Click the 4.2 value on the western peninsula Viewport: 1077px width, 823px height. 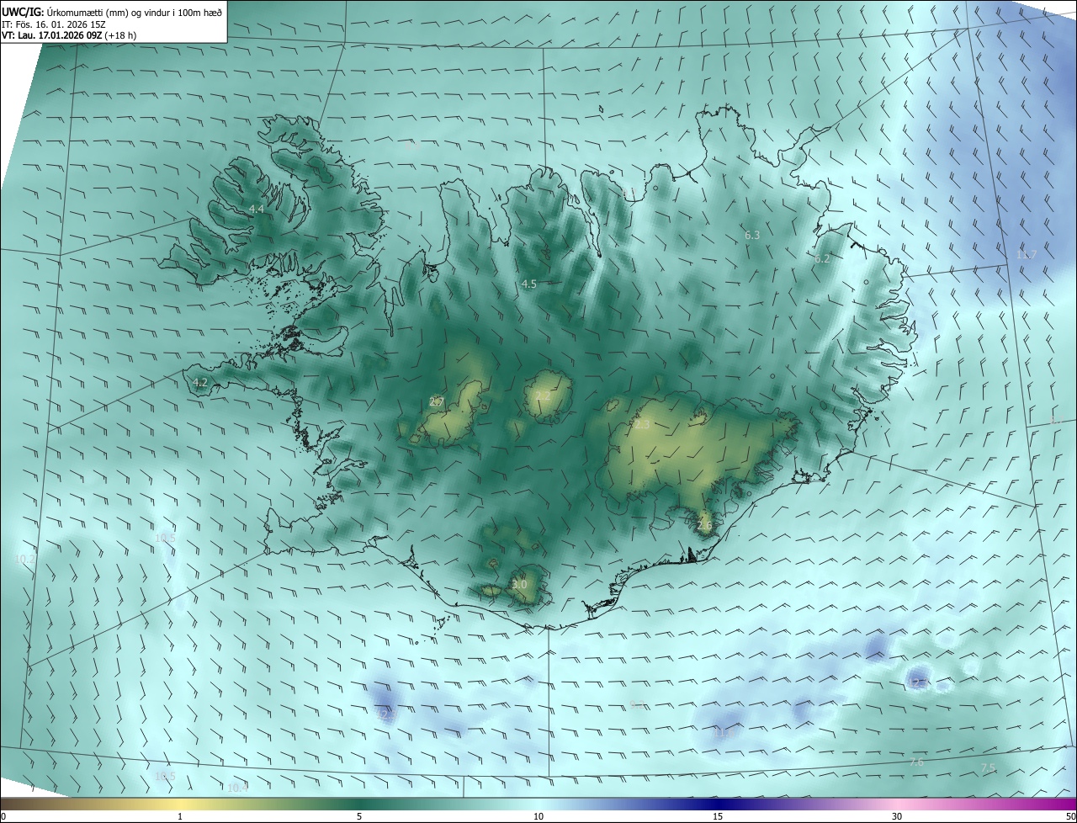[200, 382]
